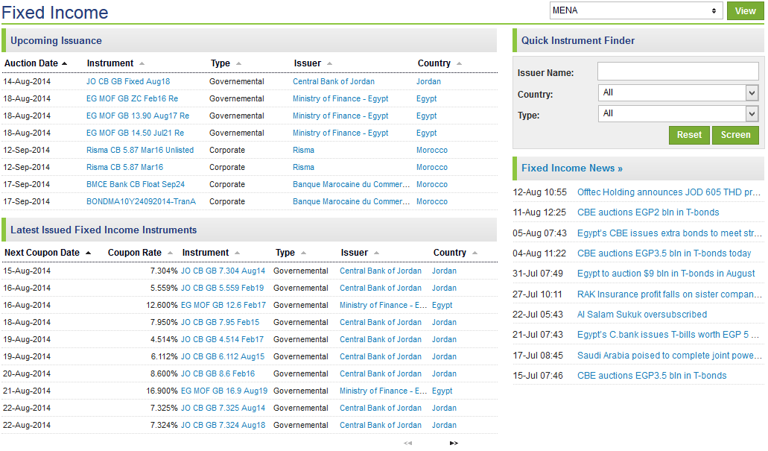Open JO CB GB 7.304 Aug14 instrument
The height and width of the screenshot is (451, 768).
223,271
